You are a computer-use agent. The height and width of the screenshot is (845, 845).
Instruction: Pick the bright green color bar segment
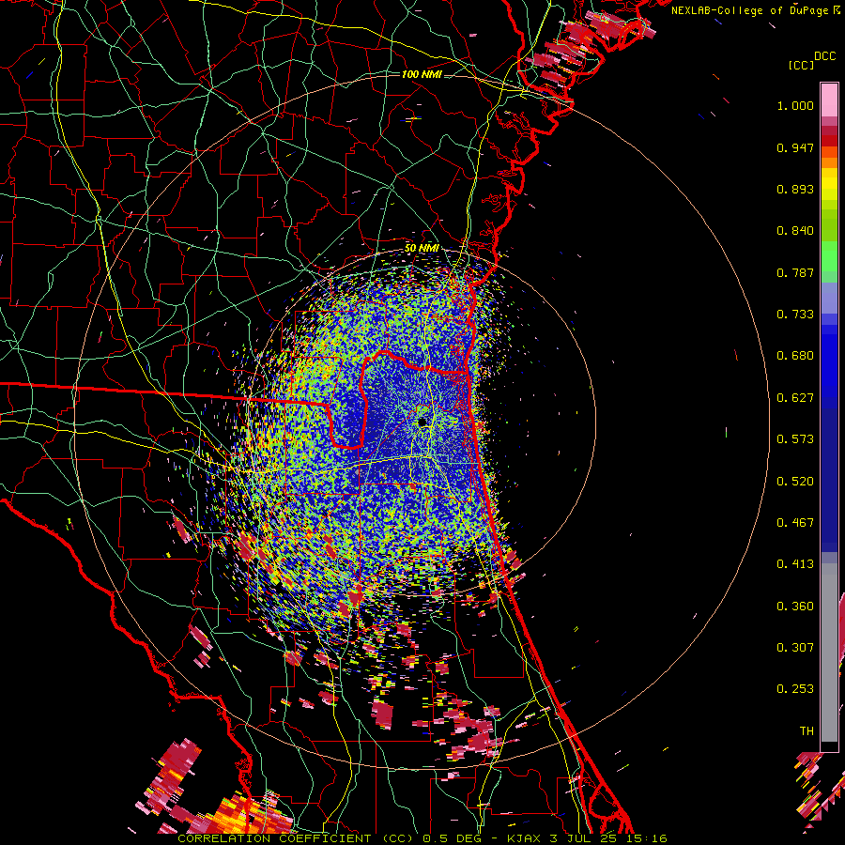click(x=829, y=256)
